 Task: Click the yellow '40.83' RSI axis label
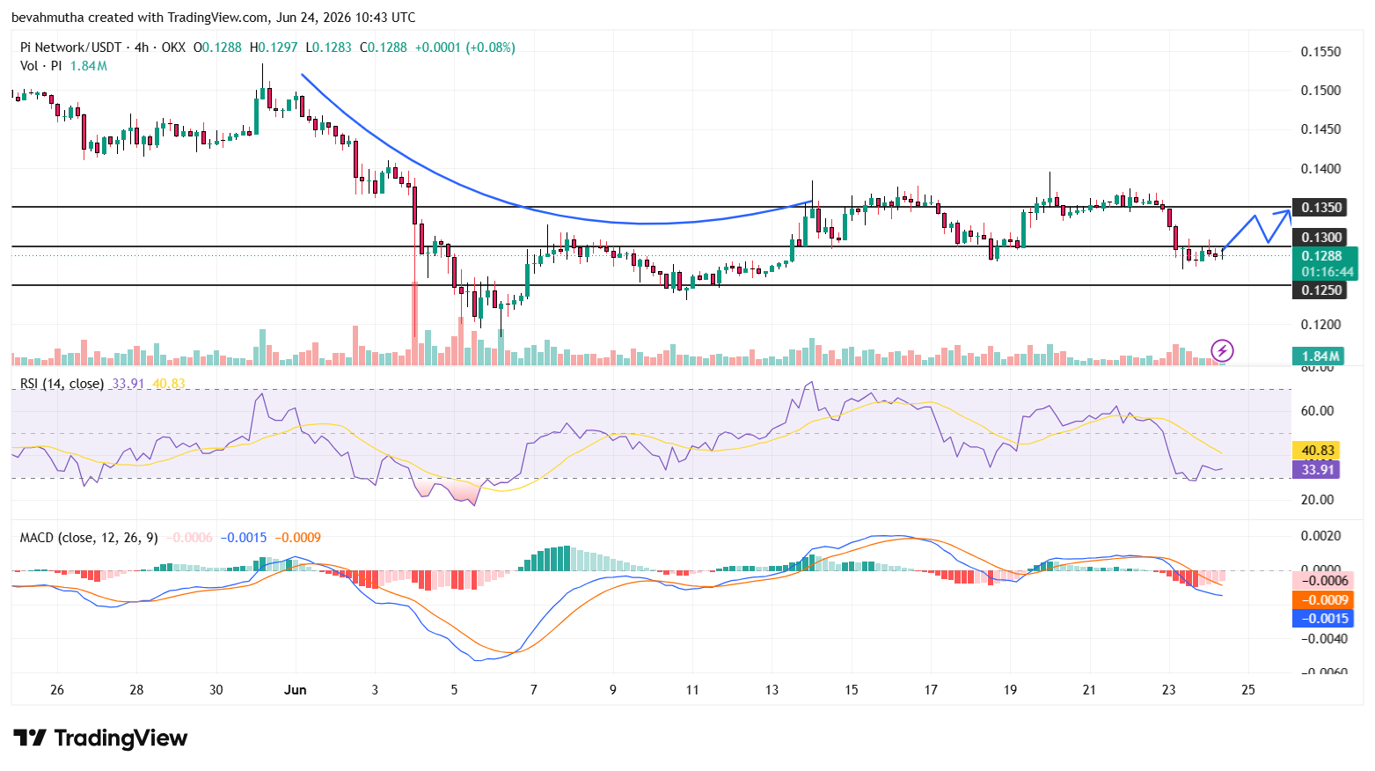(x=1318, y=451)
